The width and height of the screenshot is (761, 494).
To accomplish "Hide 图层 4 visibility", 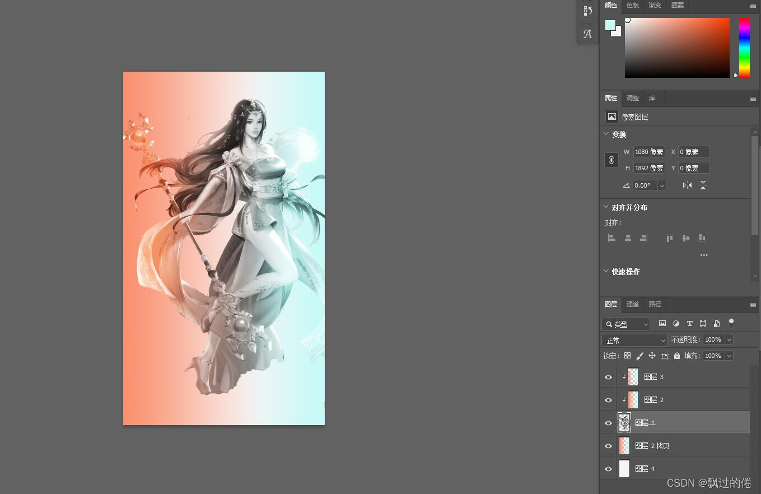I will [x=608, y=469].
